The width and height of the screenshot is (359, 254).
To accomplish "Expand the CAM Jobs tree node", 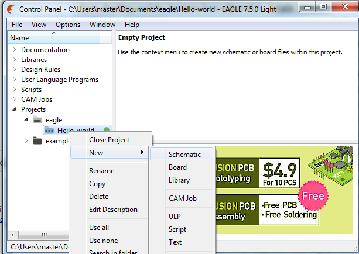I will coord(15,99).
